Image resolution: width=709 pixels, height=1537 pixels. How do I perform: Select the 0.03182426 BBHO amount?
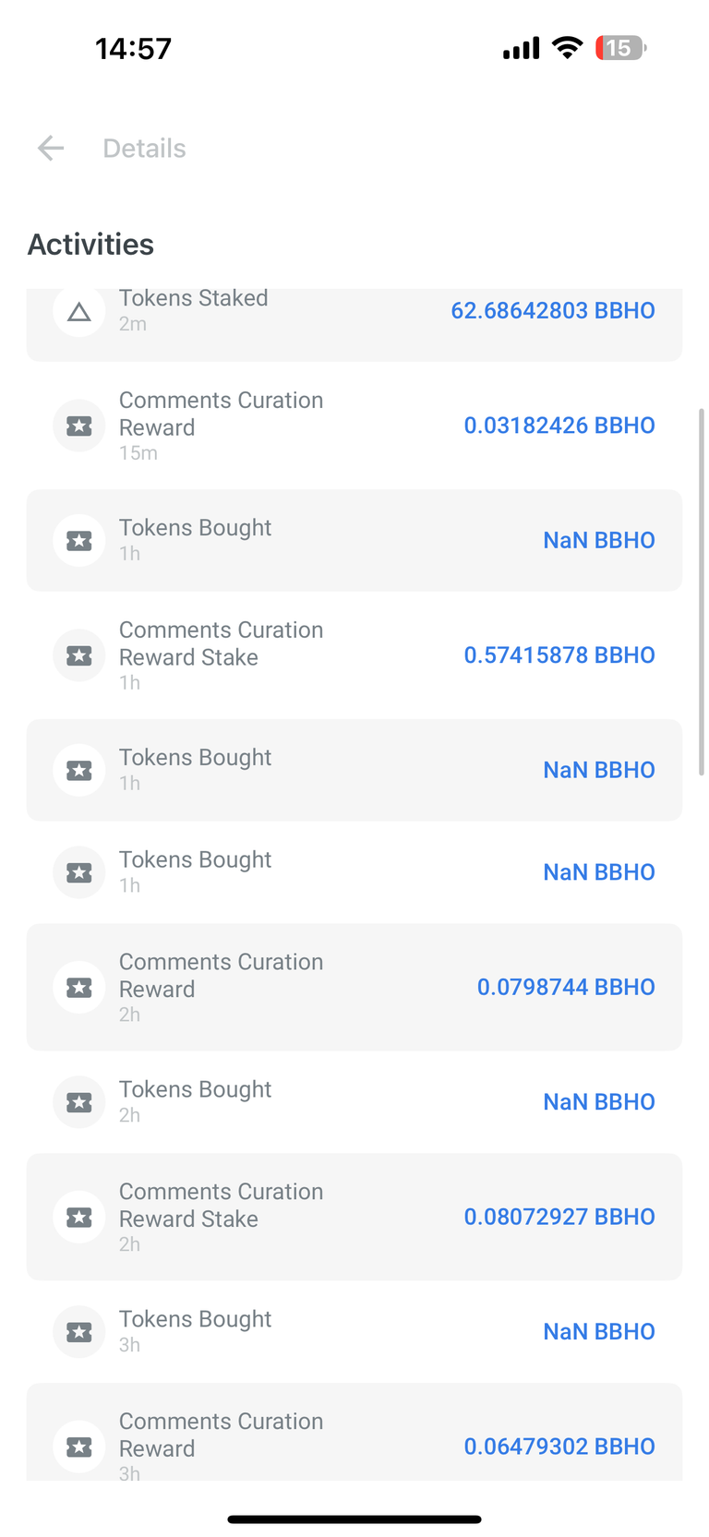[559, 426]
